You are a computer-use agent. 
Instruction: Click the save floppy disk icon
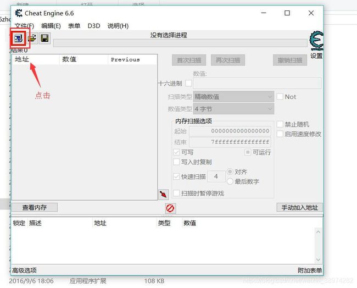pos(44,38)
